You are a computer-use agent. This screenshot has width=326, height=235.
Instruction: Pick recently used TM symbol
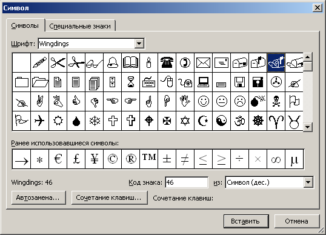tap(149, 159)
